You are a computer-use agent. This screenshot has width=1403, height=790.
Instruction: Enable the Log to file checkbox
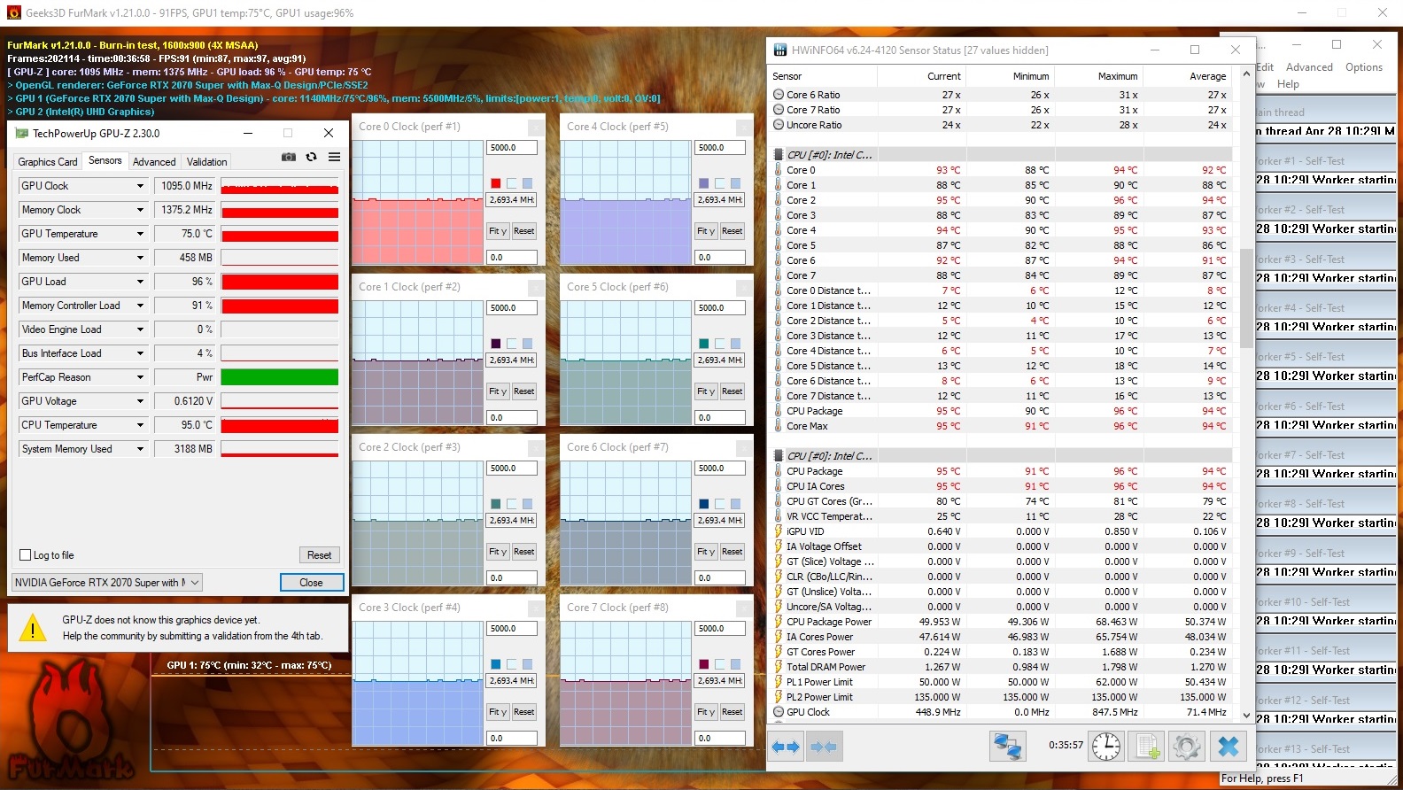(x=25, y=555)
